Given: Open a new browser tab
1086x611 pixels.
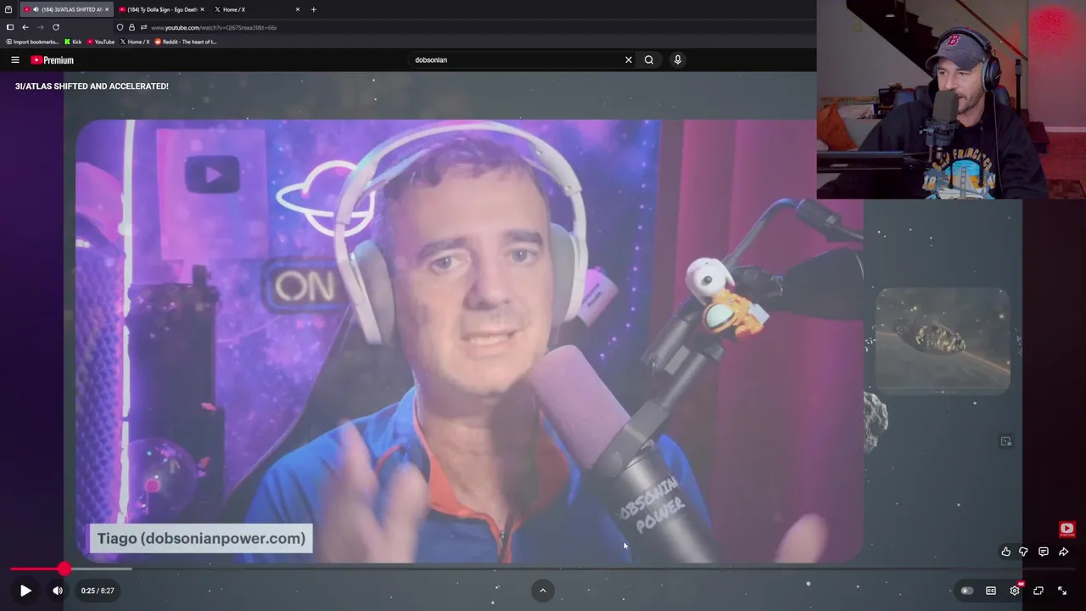Looking at the screenshot, I should point(313,9).
